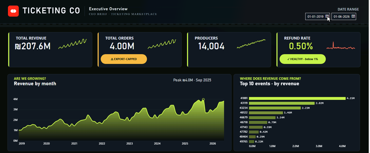The width and height of the screenshot is (370, 153).
Task: Click the EXPORT-CAPPED warning badge
Action: pos(124,59)
